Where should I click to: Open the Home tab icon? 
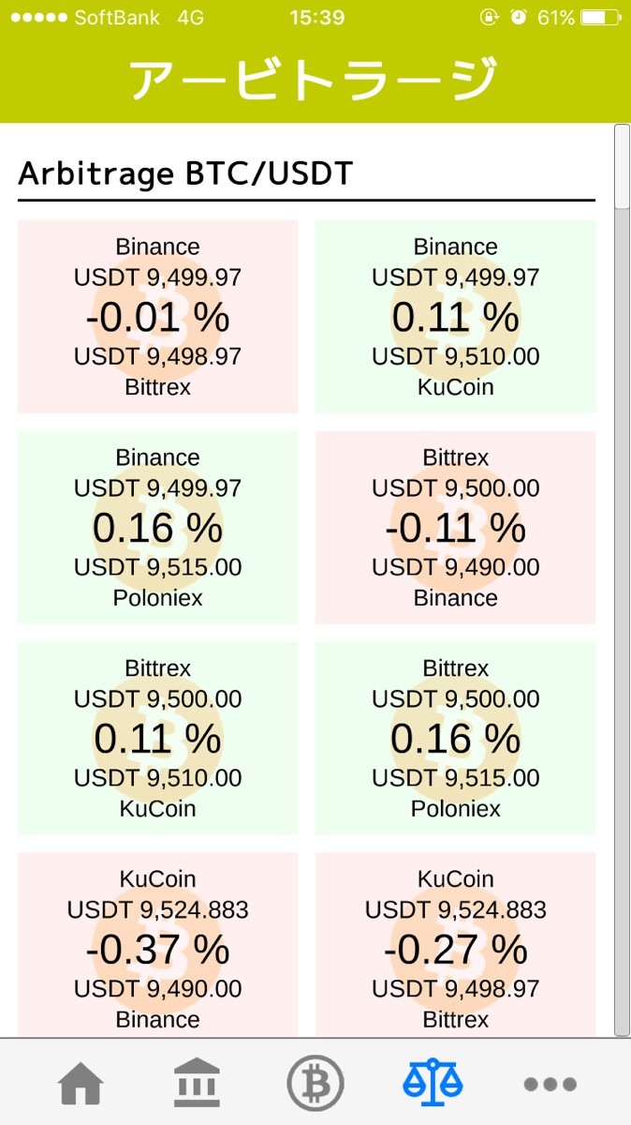[x=81, y=1085]
